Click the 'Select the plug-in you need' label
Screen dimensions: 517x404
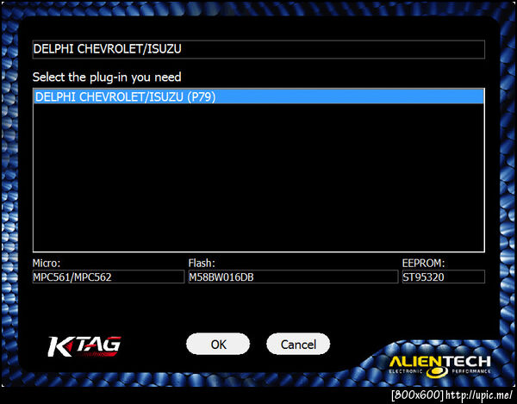pos(107,78)
